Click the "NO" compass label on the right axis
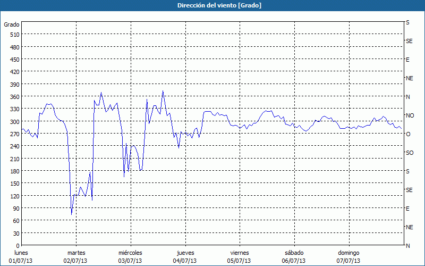 410,115
